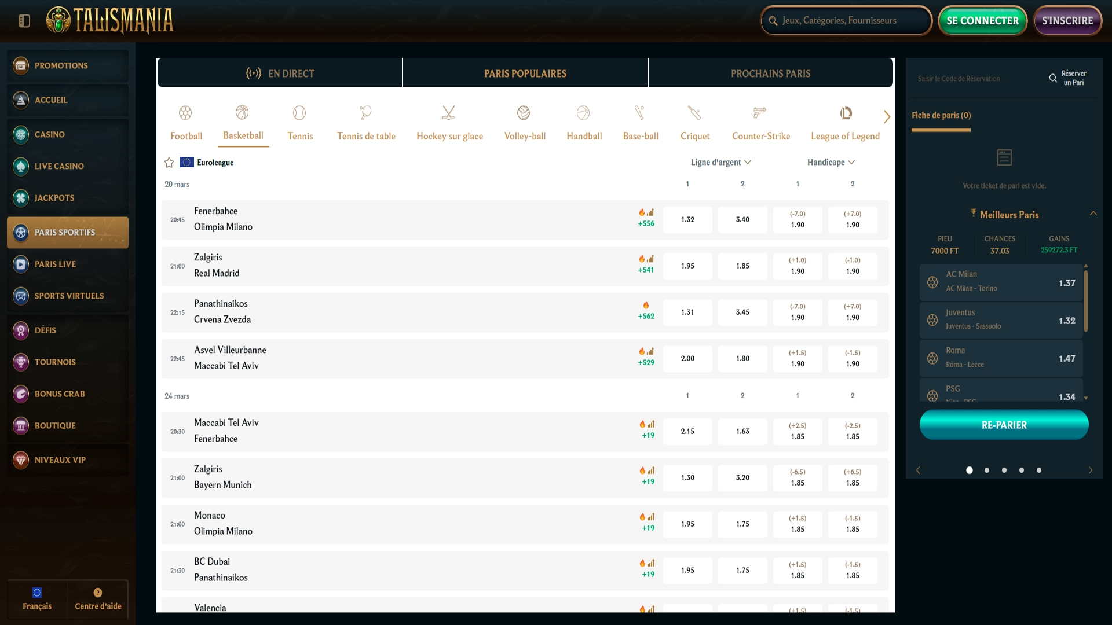Collapse the Meilleurs Paris section
1112x625 pixels.
(1093, 214)
